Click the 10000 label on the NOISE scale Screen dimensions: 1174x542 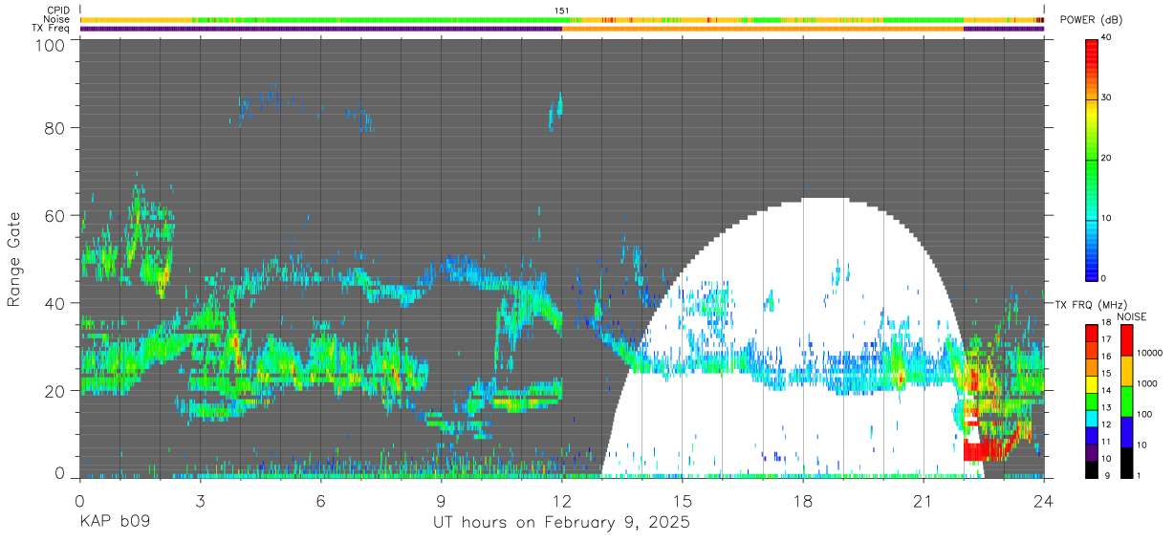tap(1150, 353)
